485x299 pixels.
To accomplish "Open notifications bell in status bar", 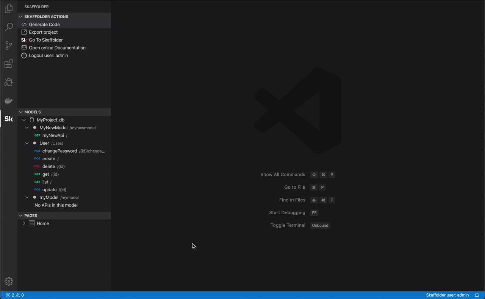I will pos(477,295).
